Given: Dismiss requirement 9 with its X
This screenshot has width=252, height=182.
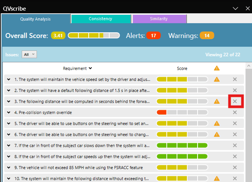Looking at the screenshot, I should pyautogui.click(x=235, y=168).
